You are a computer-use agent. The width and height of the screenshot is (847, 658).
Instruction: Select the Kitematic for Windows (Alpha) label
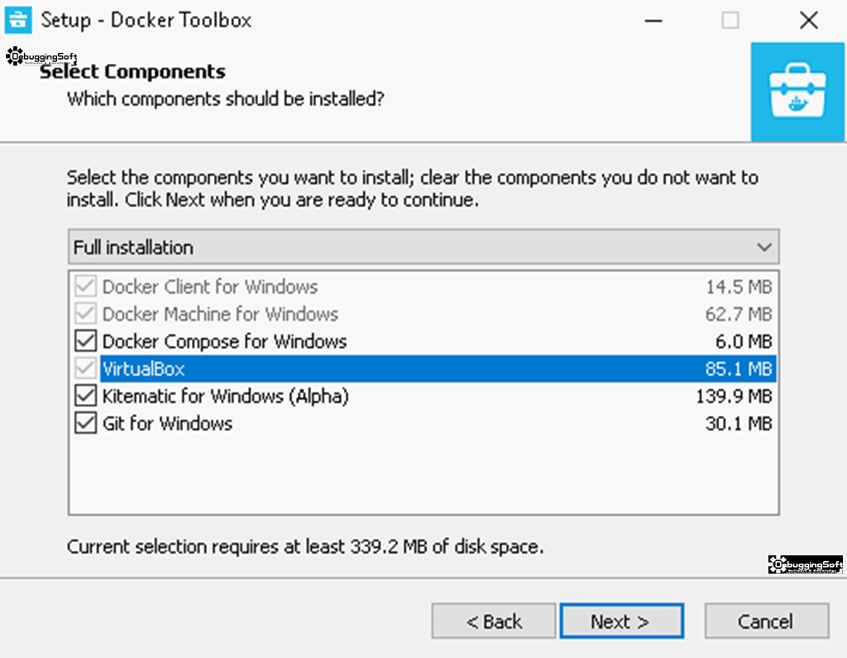click(225, 396)
